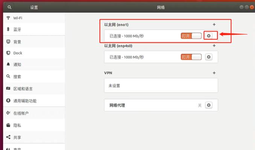The width and height of the screenshot is (255, 150).
Task: Click the Wi-Fi signal icon
Action: 8,18
